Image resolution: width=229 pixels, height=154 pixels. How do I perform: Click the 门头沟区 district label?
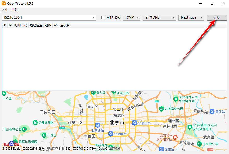(x=47, y=112)
